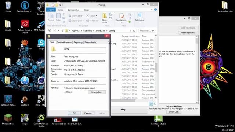Image resolution: width=235 pixels, height=132 pixels.
Task: Collapse the Explorer ribbon chevron
Action: 152,10
